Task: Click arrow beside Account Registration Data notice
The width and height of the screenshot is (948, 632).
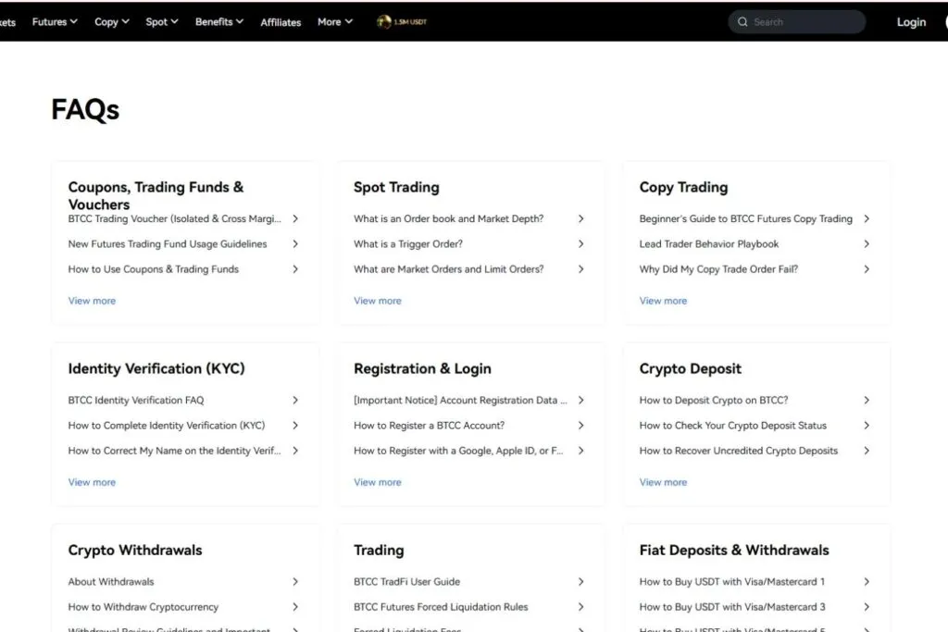Action: pyautogui.click(x=581, y=400)
